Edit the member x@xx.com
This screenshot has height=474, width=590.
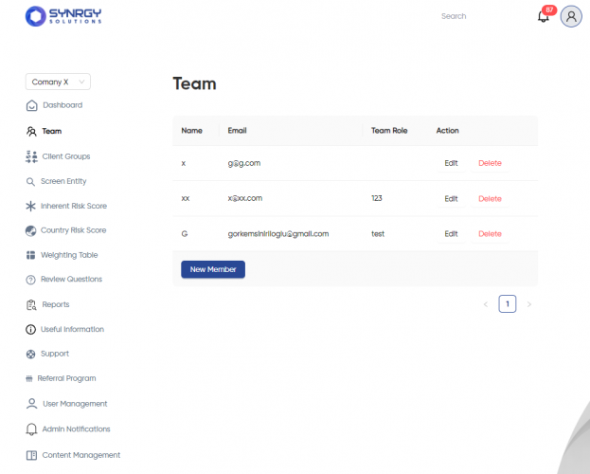(x=451, y=198)
